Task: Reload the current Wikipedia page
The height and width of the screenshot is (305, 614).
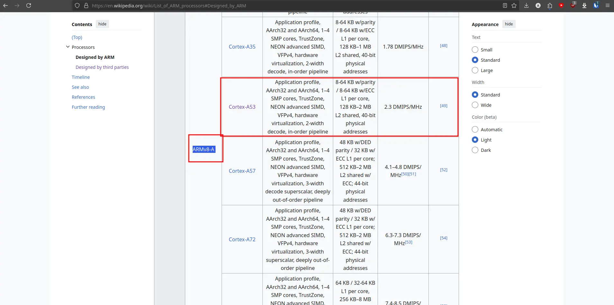Action: pyautogui.click(x=29, y=5)
